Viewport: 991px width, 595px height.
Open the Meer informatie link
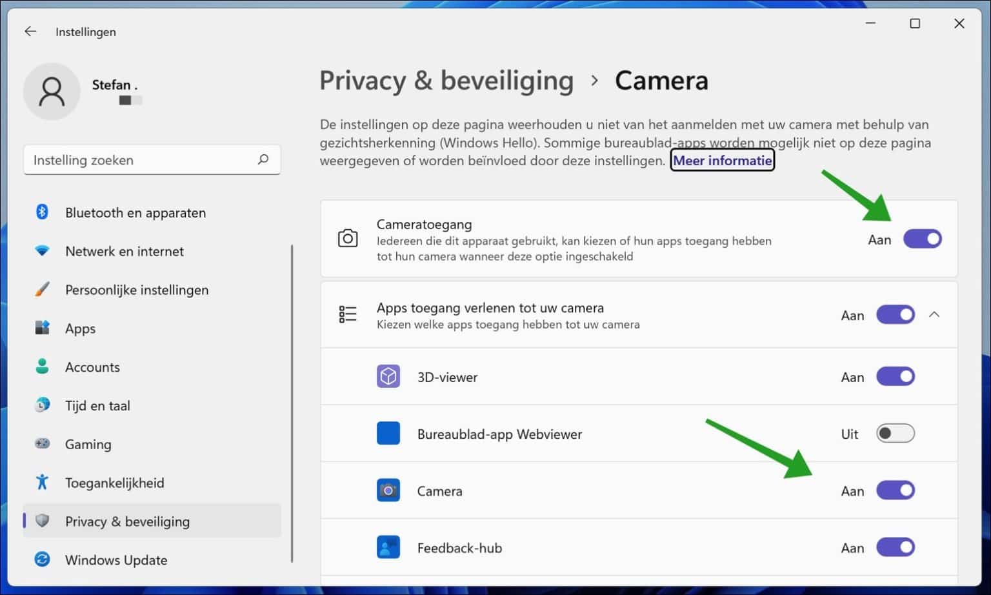click(722, 160)
